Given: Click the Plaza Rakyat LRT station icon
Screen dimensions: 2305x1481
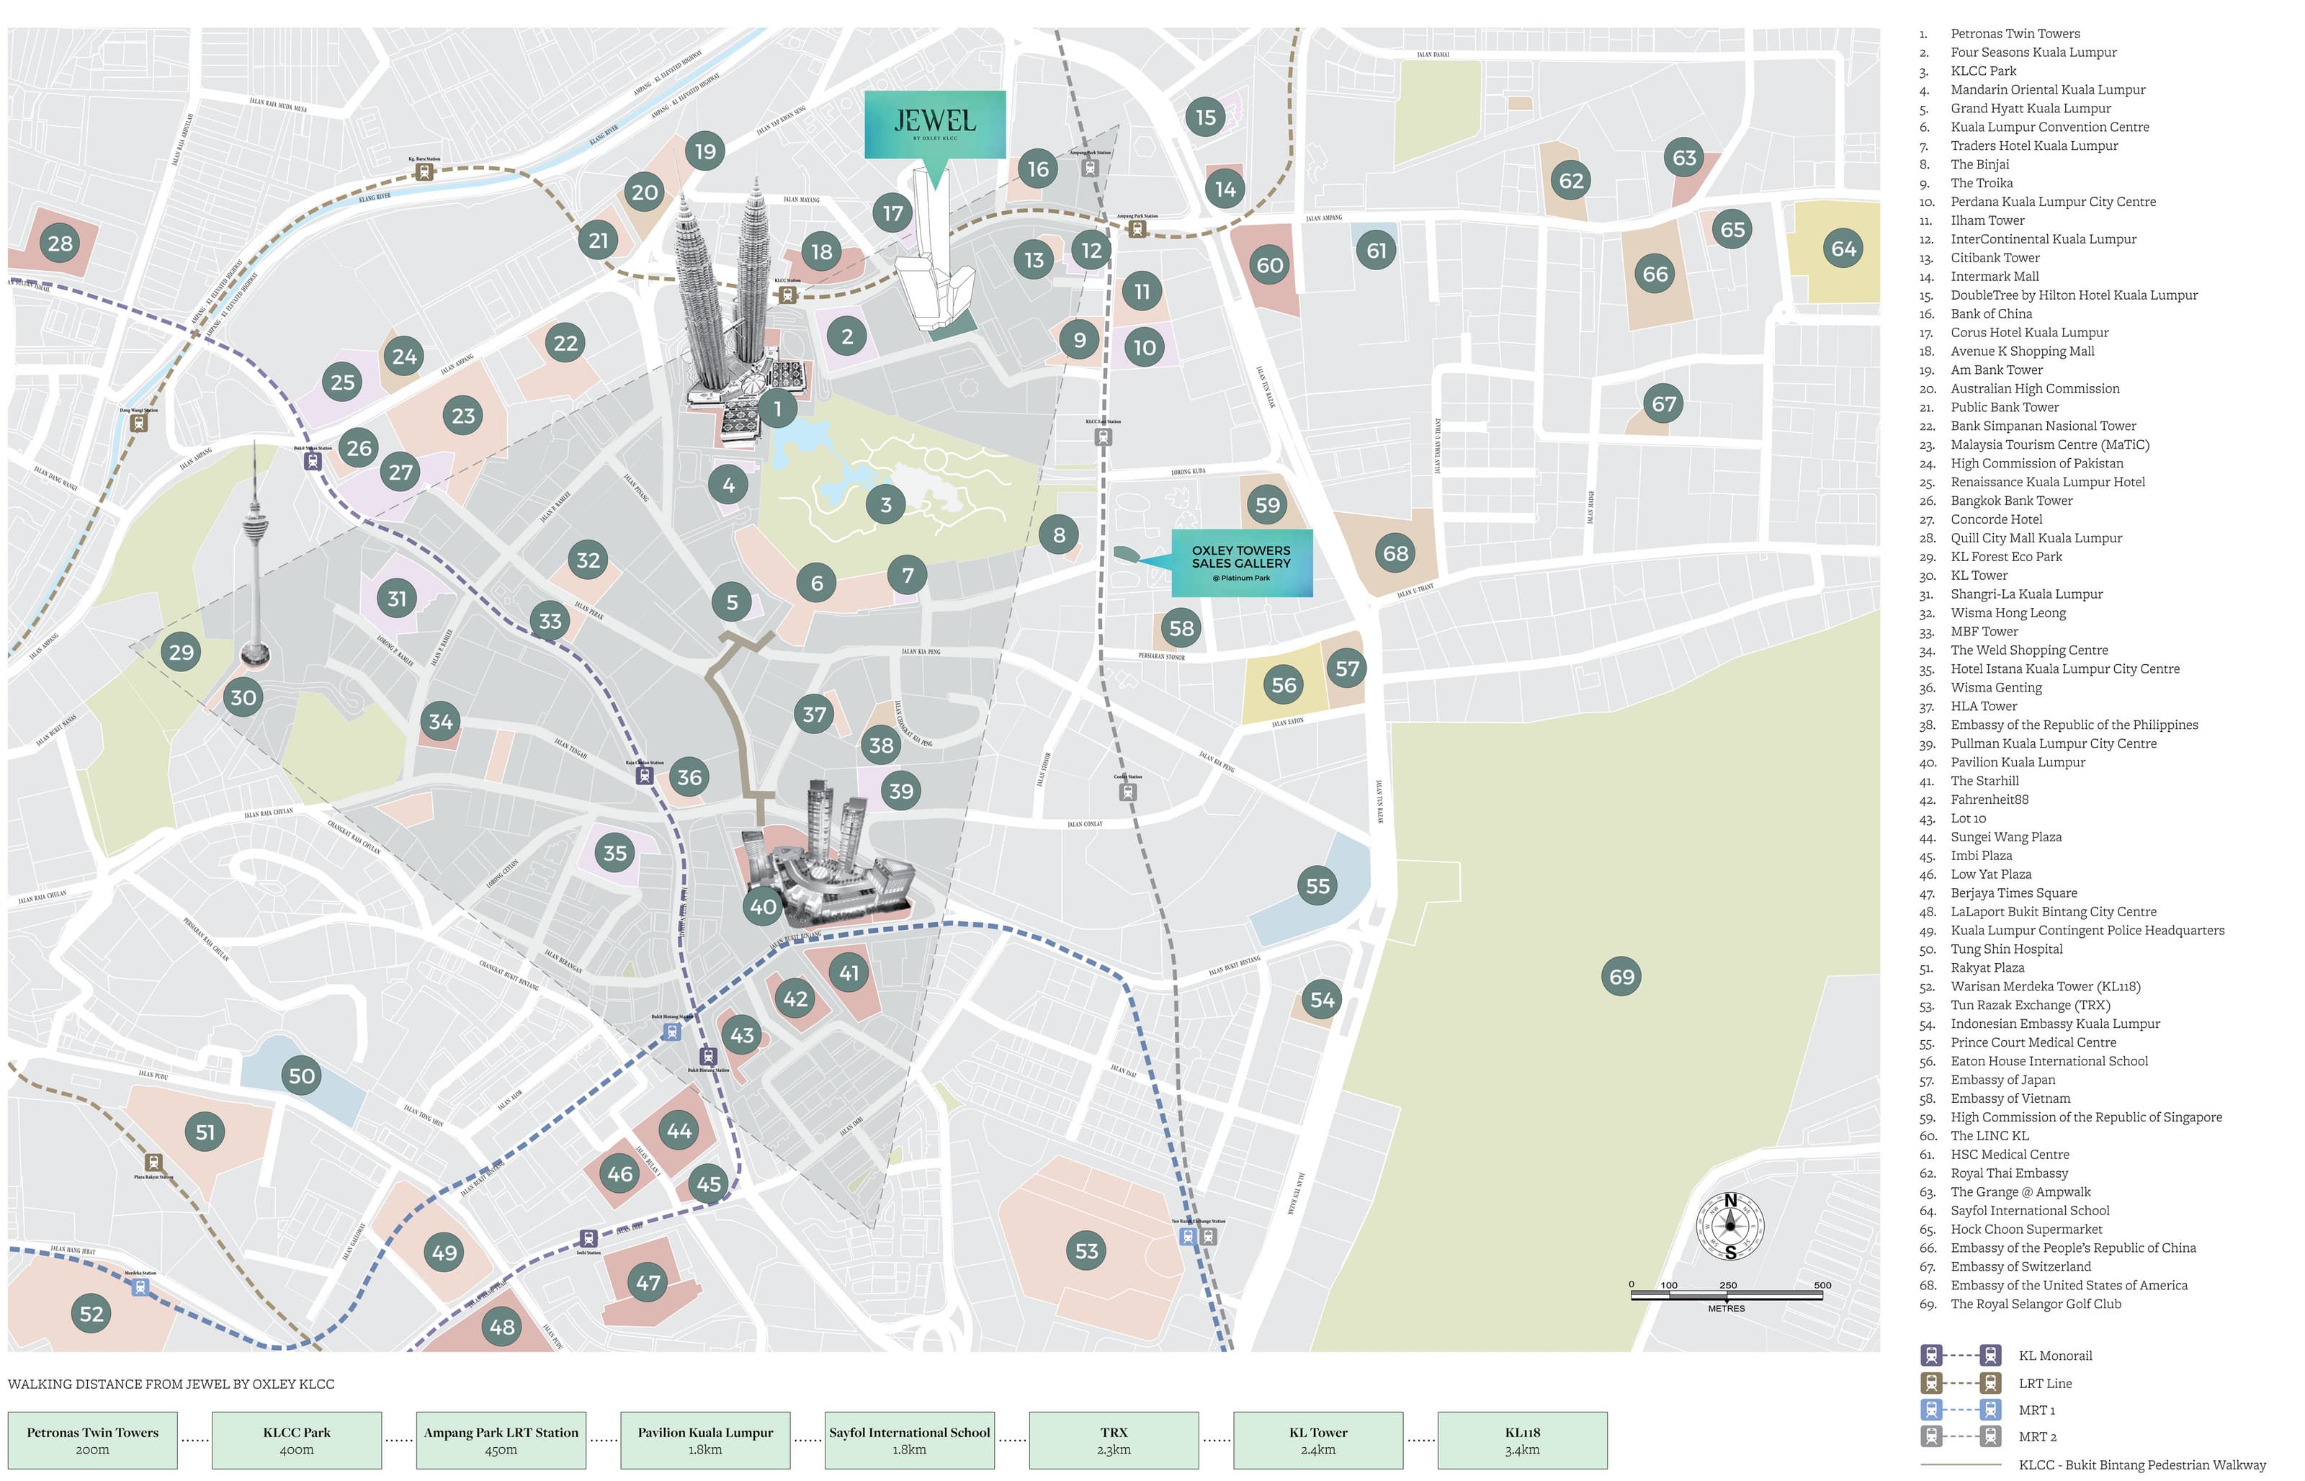Looking at the screenshot, I should pyautogui.click(x=153, y=1163).
